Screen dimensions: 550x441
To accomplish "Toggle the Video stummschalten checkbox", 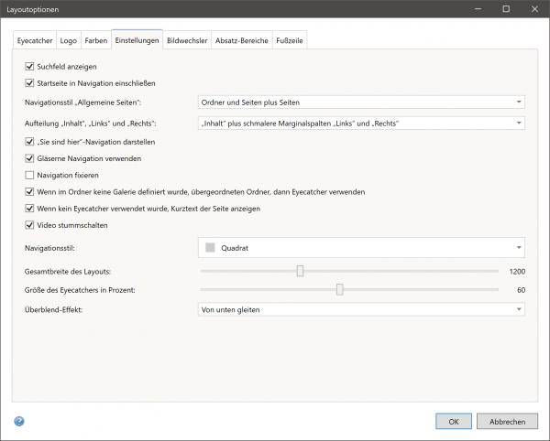I will coord(29,225).
